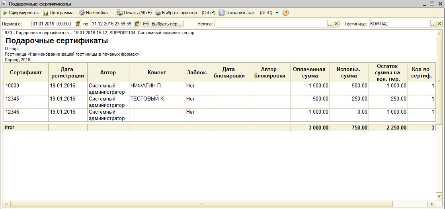Click the Сертификат column header

[x=26, y=72]
